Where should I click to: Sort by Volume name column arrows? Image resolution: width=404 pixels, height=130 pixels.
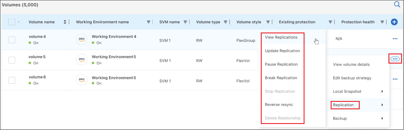tap(65, 22)
